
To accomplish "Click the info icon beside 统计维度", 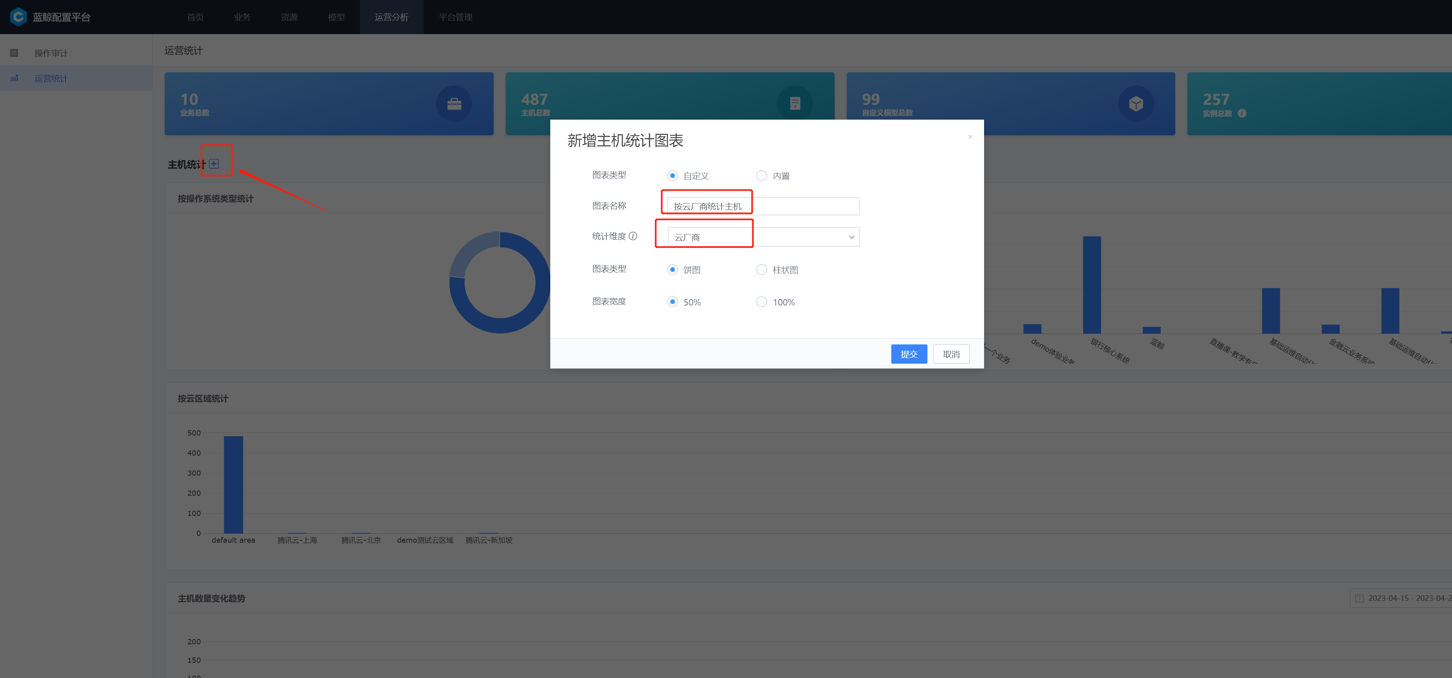I will 633,236.
